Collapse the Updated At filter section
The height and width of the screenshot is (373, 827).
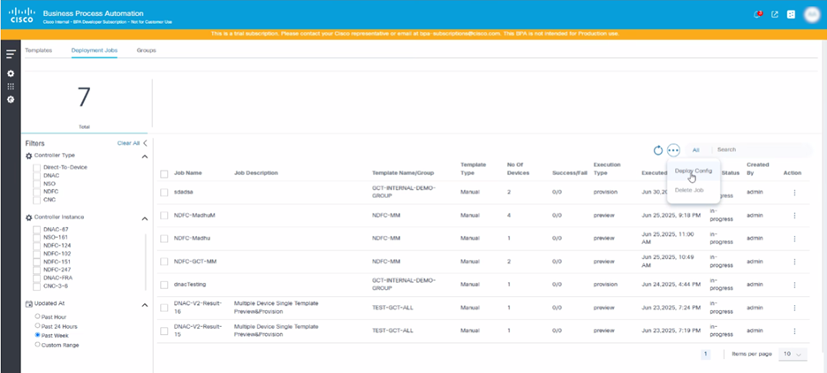(145, 305)
